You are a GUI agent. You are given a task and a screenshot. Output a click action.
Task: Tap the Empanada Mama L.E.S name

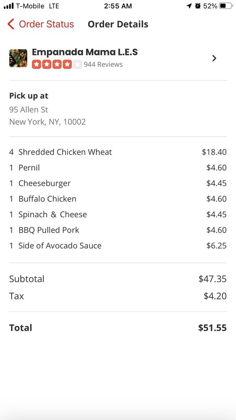pos(85,52)
